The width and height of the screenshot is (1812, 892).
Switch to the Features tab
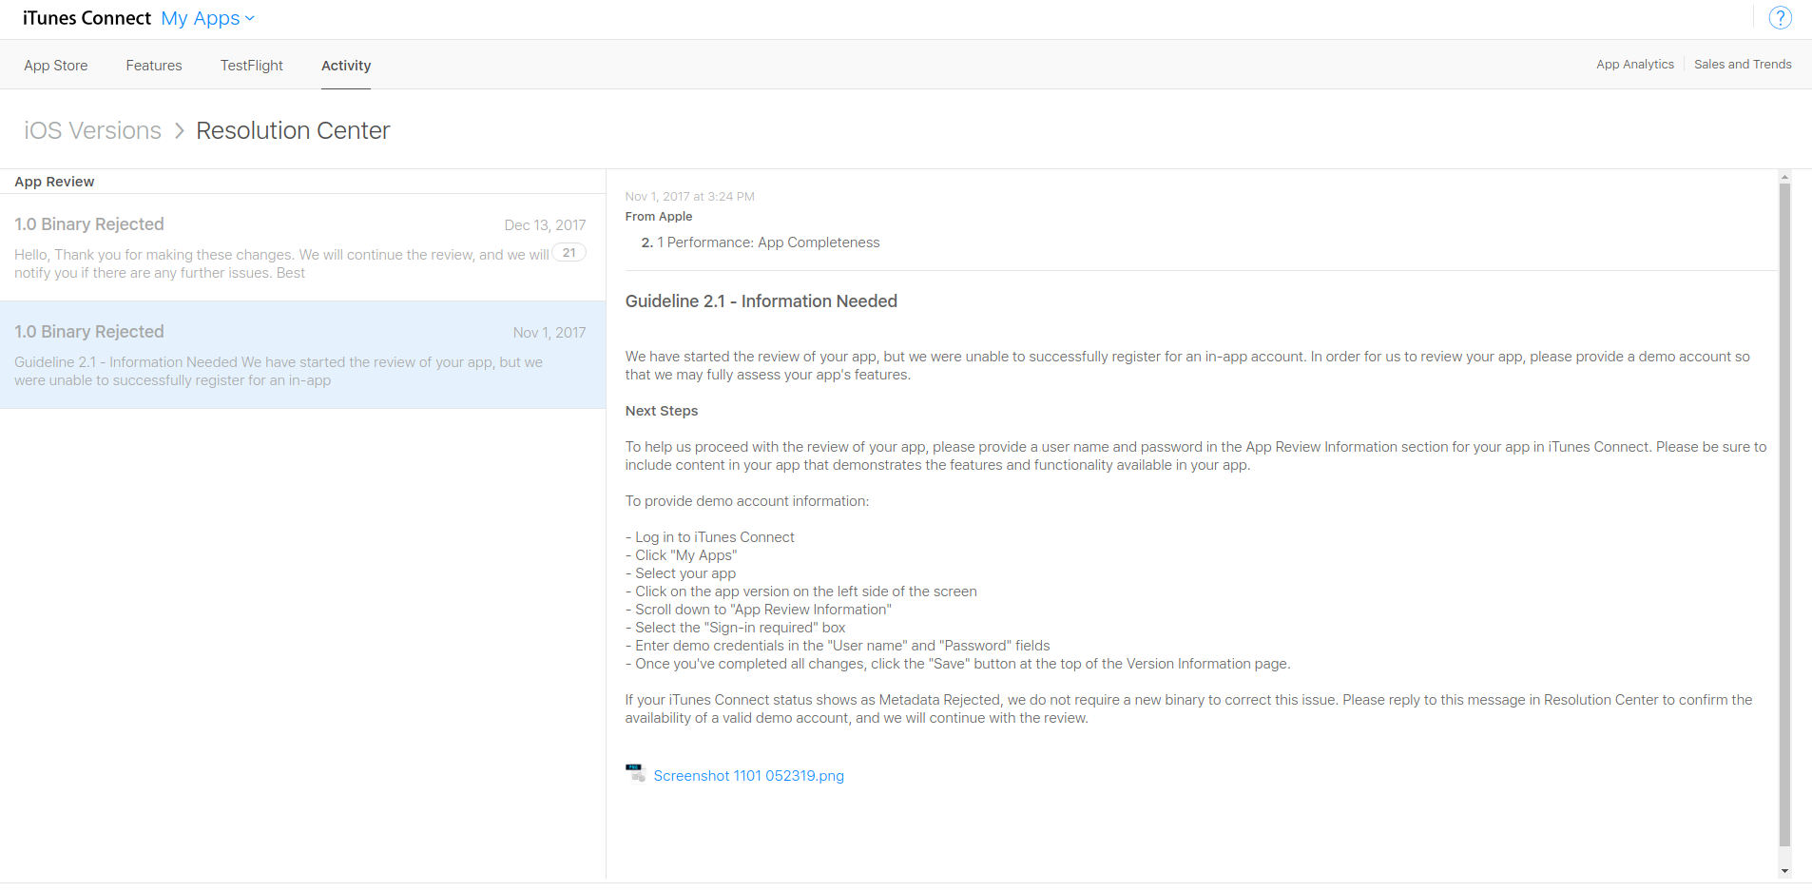pos(154,66)
